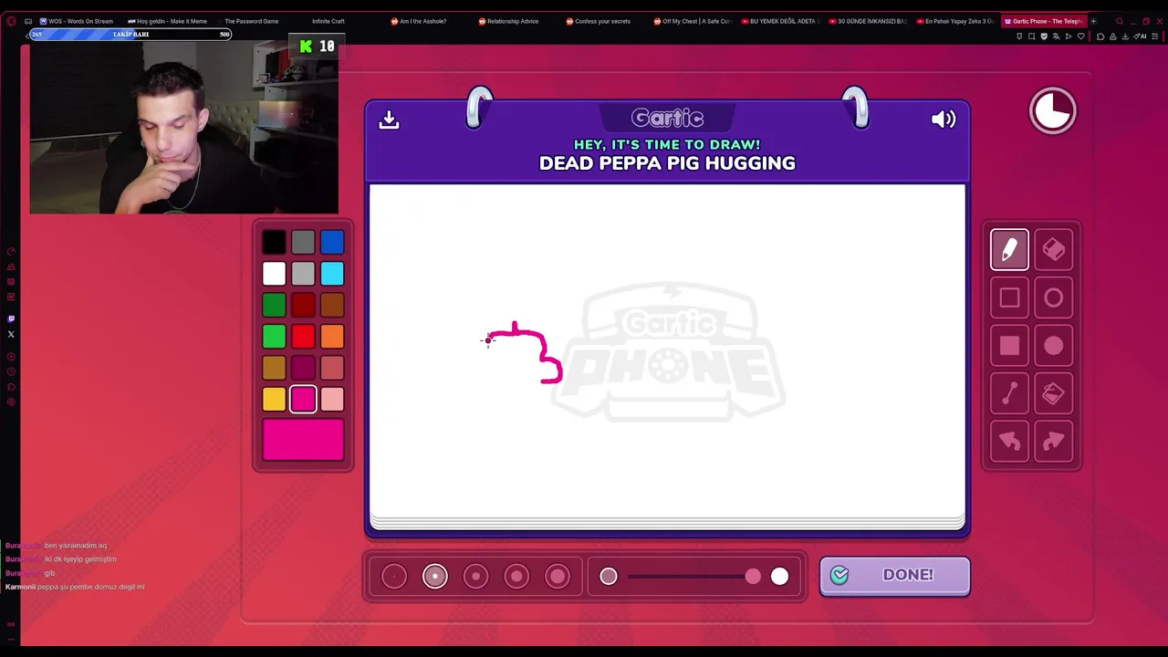This screenshot has height=657, width=1168.
Task: Click the Karmonii chat message
Action: pyautogui.click(x=75, y=587)
